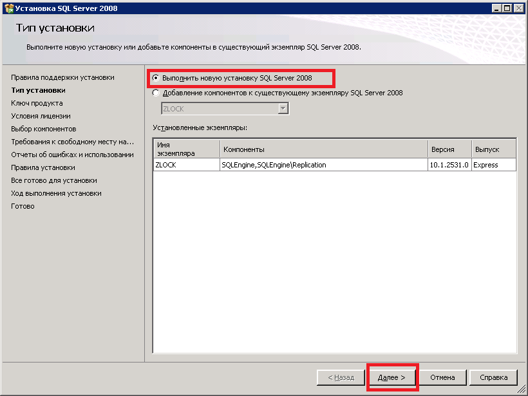Open the ZLOCK instance dropdown
Image resolution: width=528 pixels, height=396 pixels.
(282, 109)
